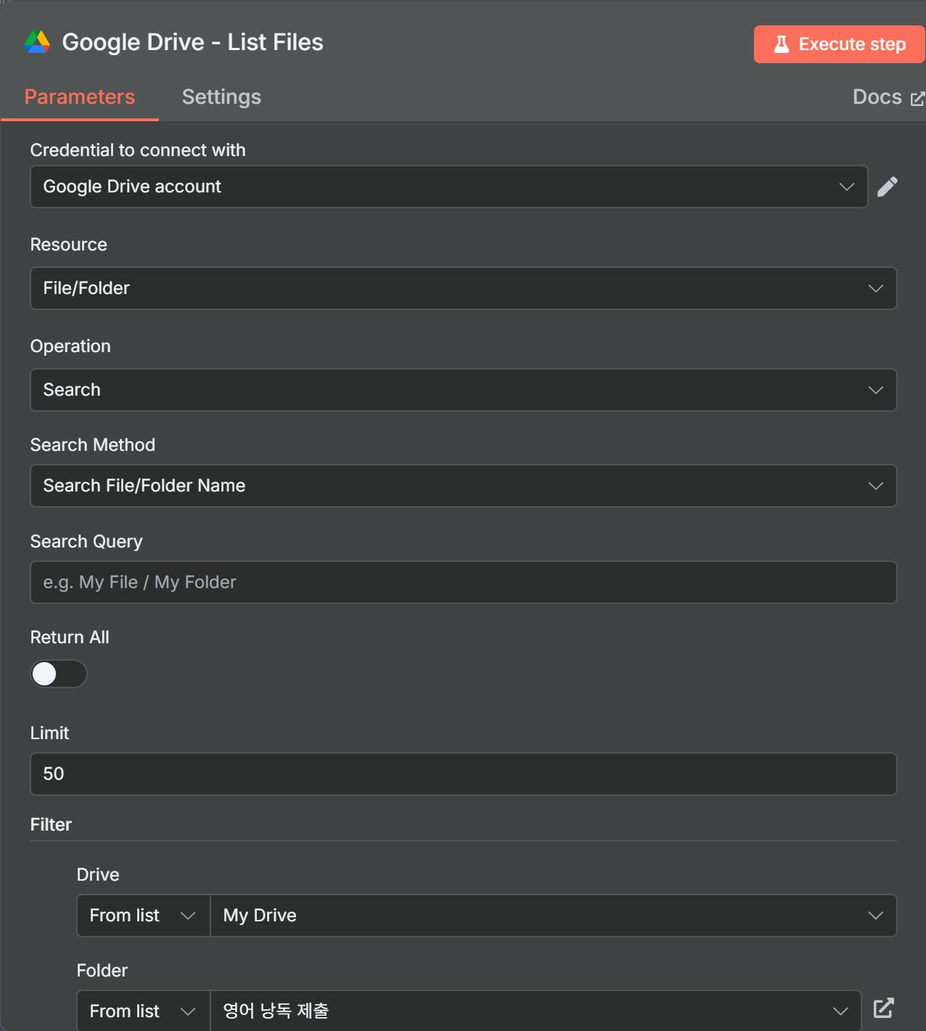Change Drive mode From list selector
The height and width of the screenshot is (1031, 926).
[143, 916]
